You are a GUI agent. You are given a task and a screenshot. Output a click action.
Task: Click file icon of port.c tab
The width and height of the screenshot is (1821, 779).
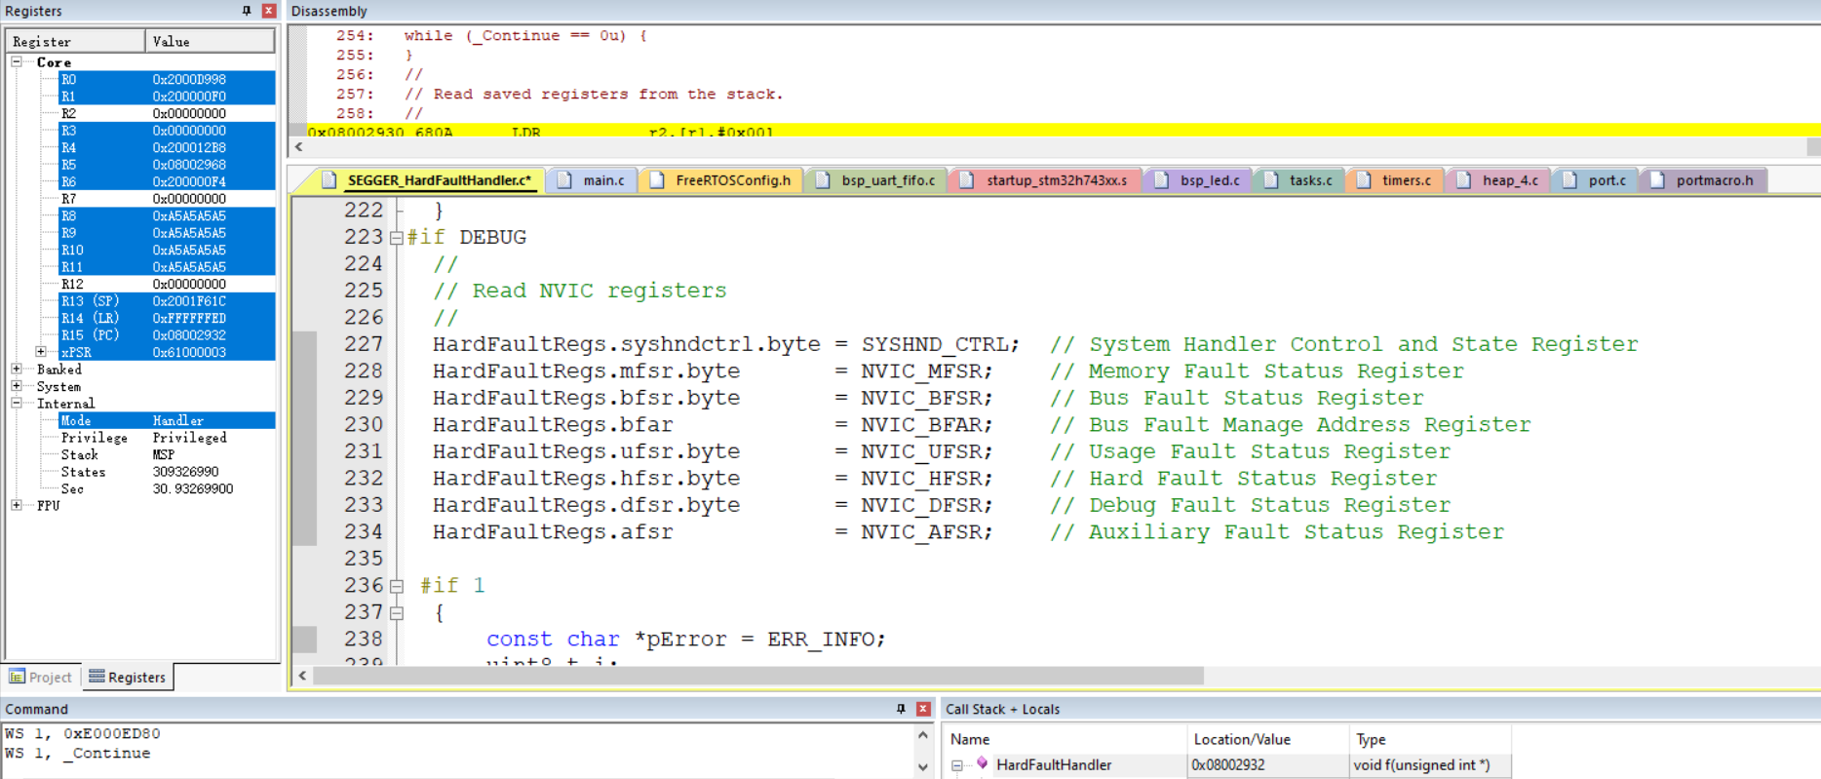pos(1569,180)
